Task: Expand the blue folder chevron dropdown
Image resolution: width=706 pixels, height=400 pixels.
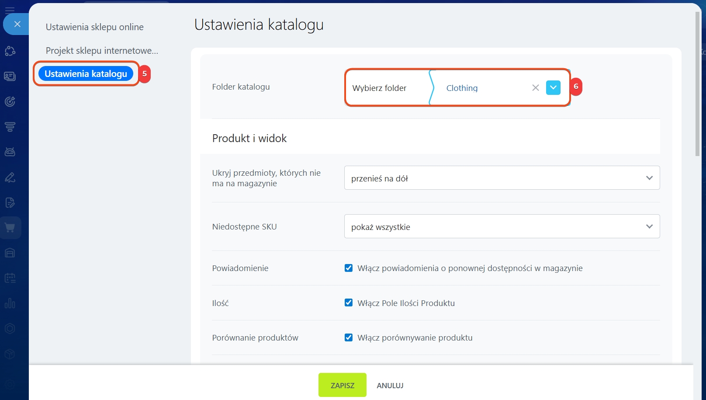Action: click(x=553, y=87)
